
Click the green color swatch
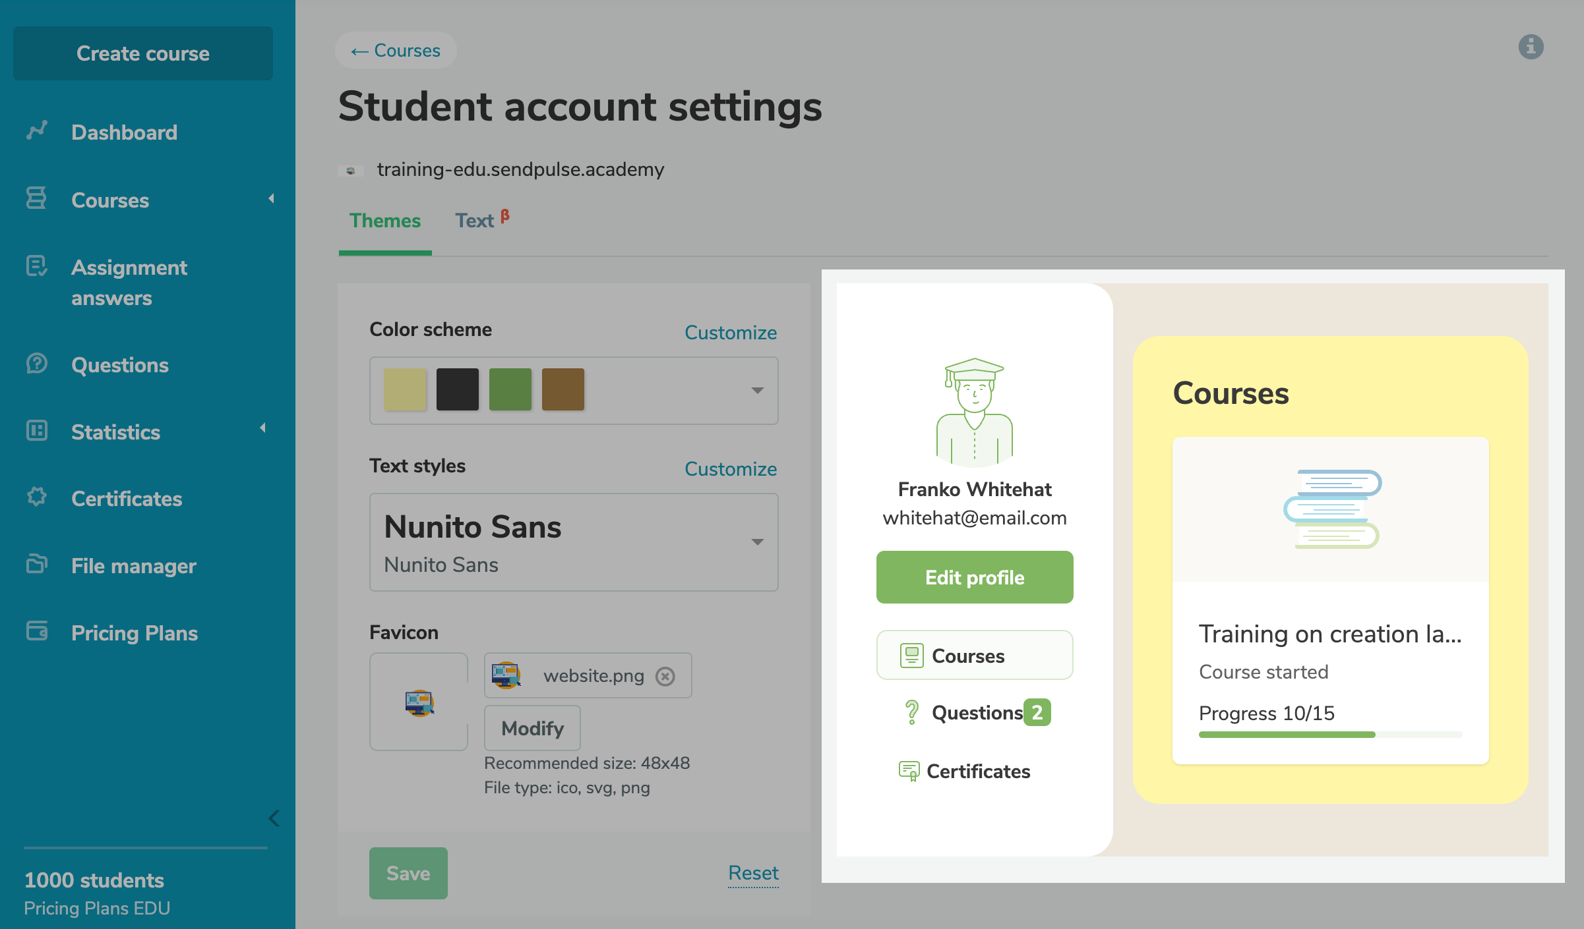click(x=510, y=389)
